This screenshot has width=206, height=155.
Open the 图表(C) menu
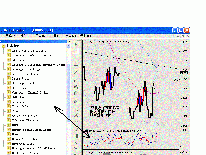tap(41, 36)
